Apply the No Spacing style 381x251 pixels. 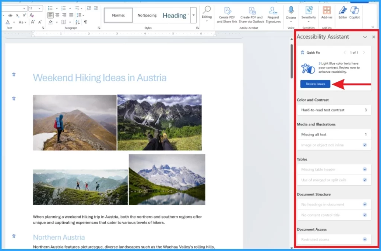(147, 15)
